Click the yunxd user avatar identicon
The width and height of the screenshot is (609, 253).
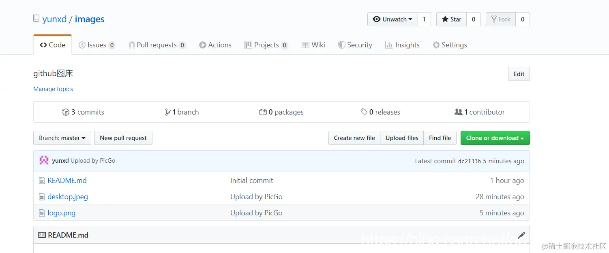[x=44, y=161]
